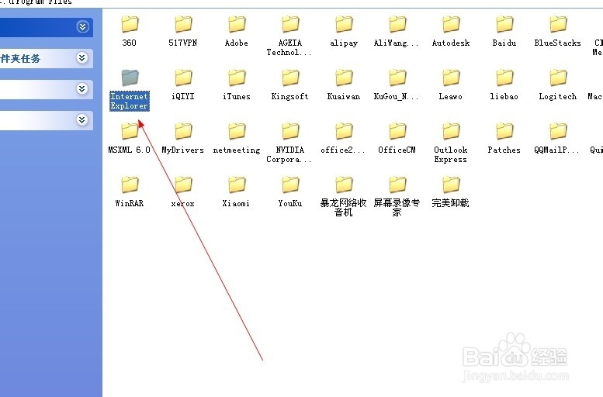Select the Leawo folder icon
This screenshot has width=603, height=397.
tap(451, 78)
